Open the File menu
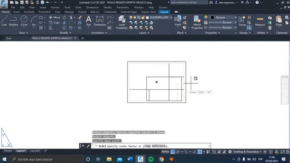This screenshot has height=163, width=290. coord(13,7)
